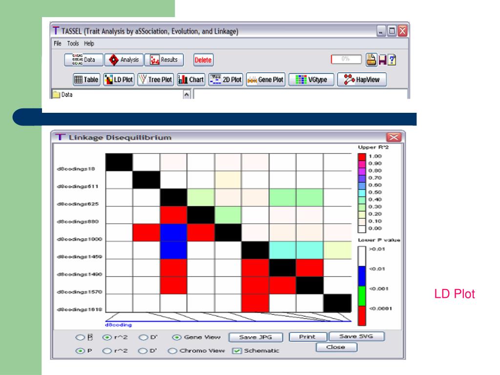Screen dimensions: 500x375
Task: Select upper-row P radio button
Action: click(x=80, y=337)
